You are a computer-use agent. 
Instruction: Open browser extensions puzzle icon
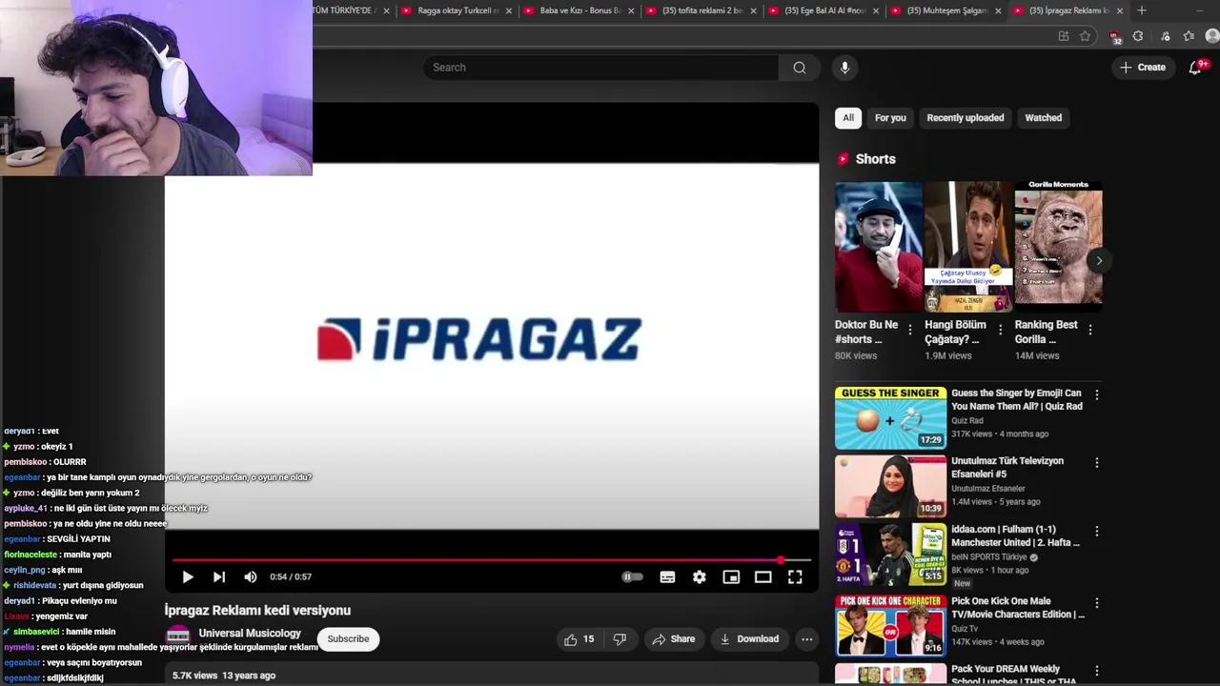[x=1138, y=36]
